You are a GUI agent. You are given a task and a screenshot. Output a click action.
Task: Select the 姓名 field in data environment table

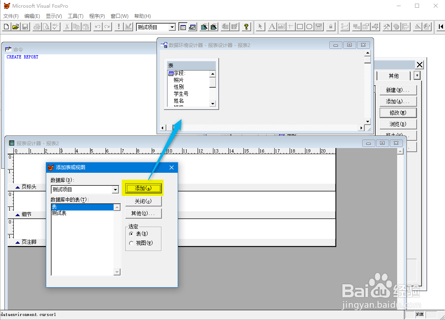point(178,101)
